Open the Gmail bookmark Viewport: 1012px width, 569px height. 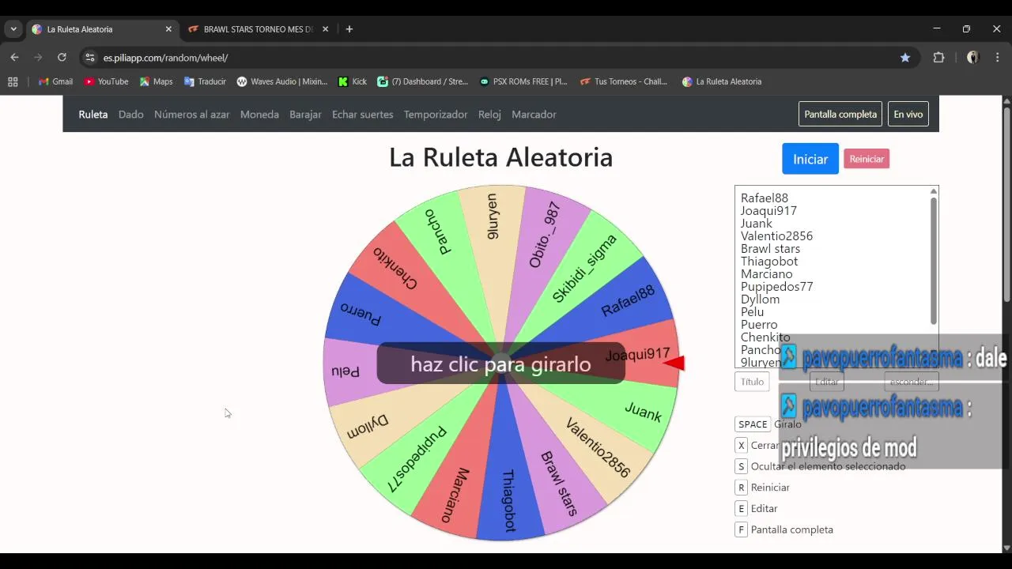55,81
